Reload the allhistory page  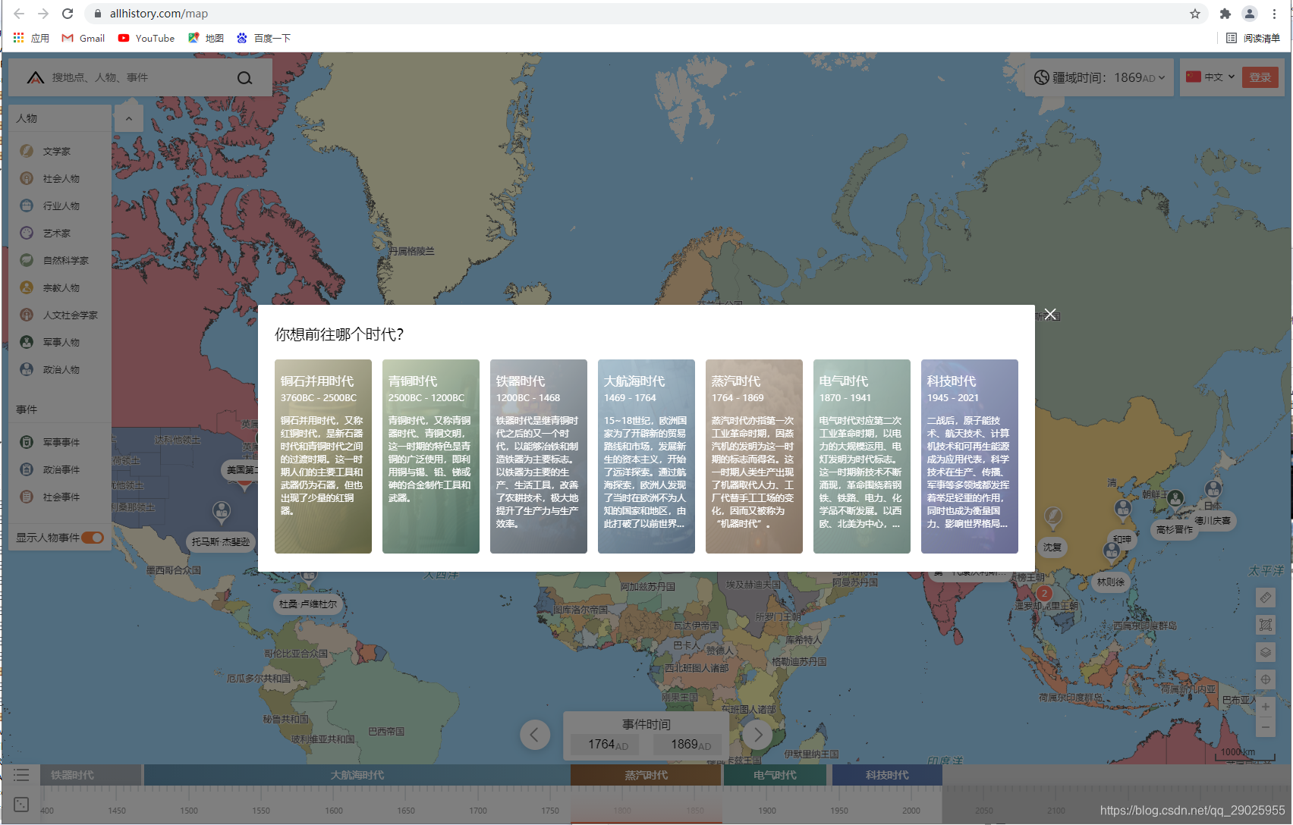tap(68, 14)
